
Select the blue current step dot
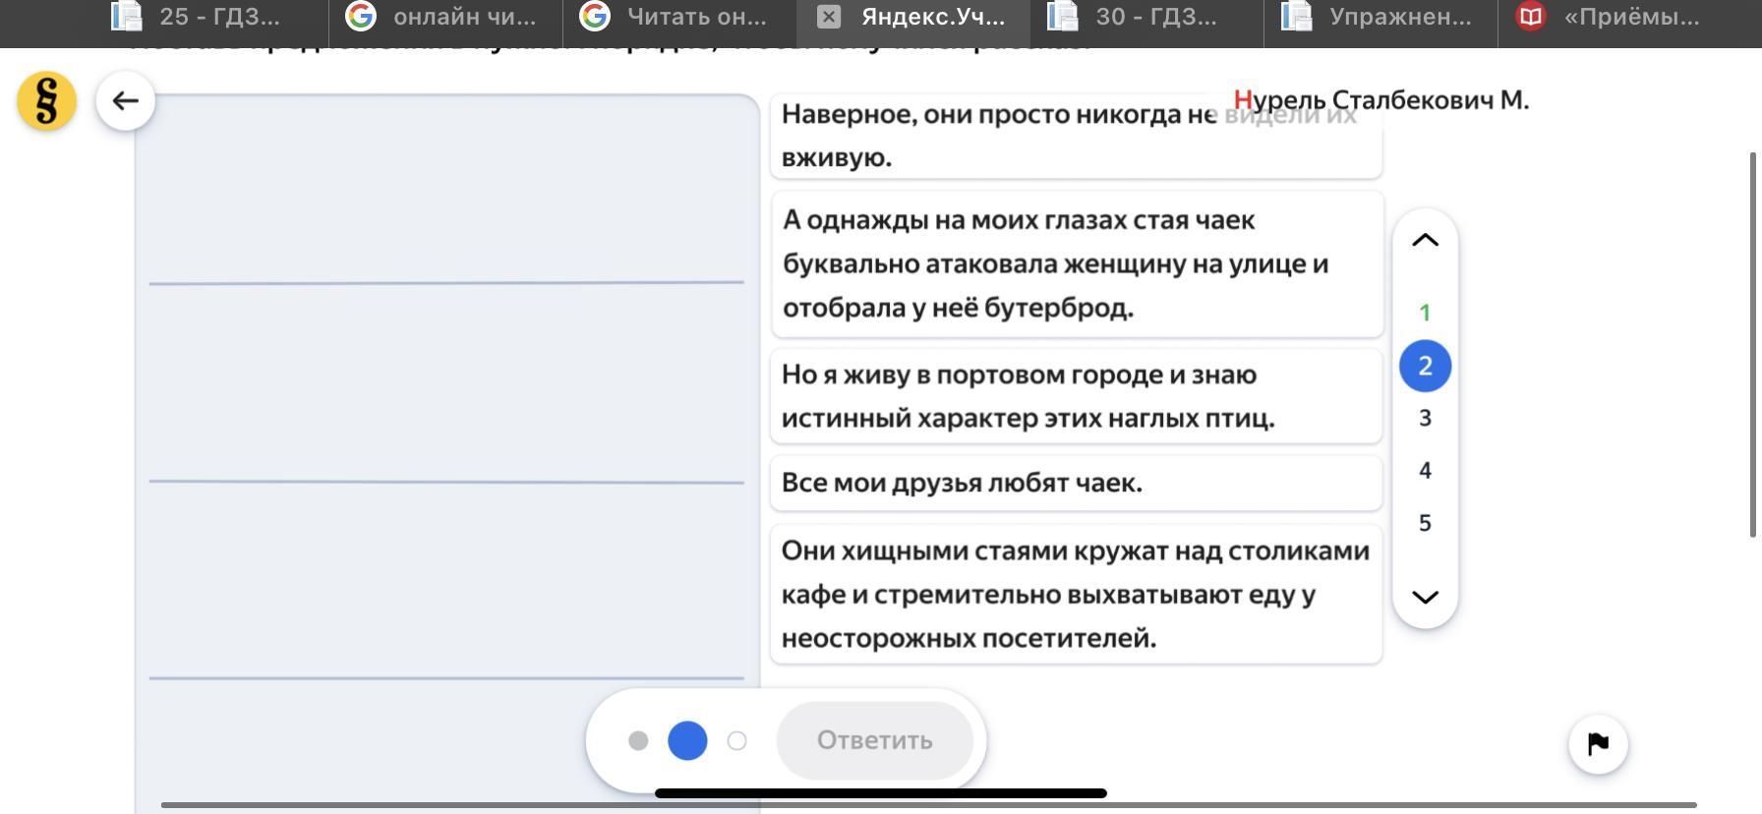tap(687, 740)
